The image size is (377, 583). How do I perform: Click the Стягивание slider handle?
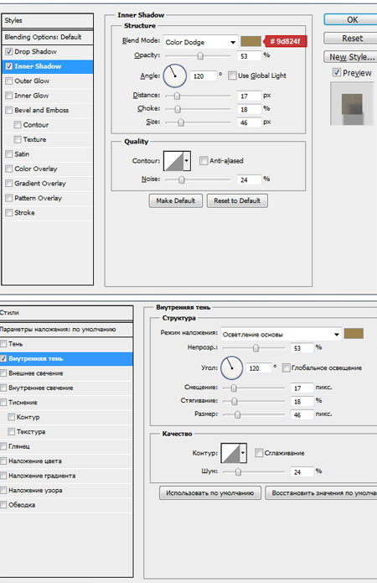235,402
